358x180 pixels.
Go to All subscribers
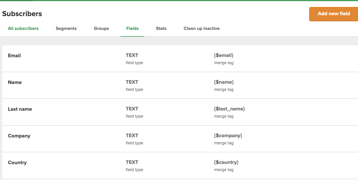click(23, 28)
